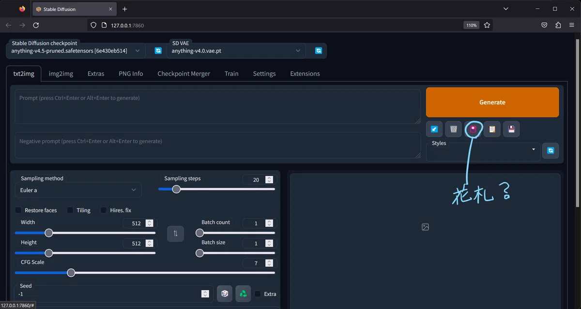
Task: Open the PNG Info tab
Action: pos(131,74)
